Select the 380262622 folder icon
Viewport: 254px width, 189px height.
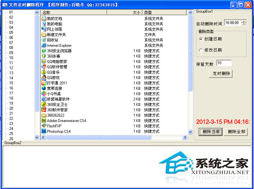pos(44,115)
